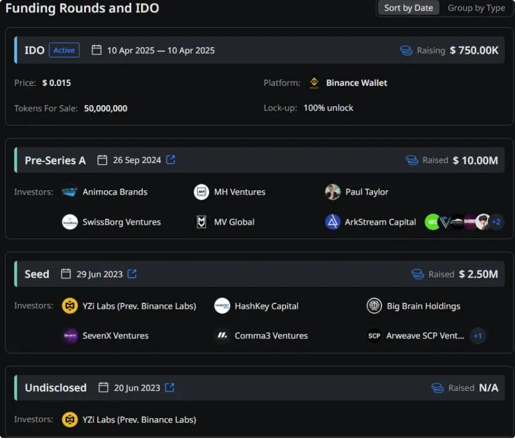Click the ArkStream Capital logo icon
This screenshot has width=515, height=439.
(x=333, y=222)
